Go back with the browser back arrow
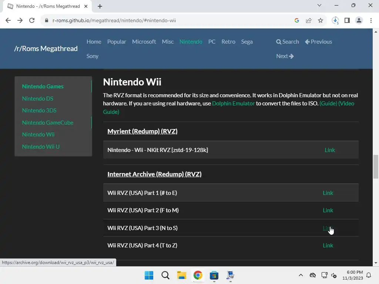Viewport: 379px width, 284px height. (x=8, y=21)
